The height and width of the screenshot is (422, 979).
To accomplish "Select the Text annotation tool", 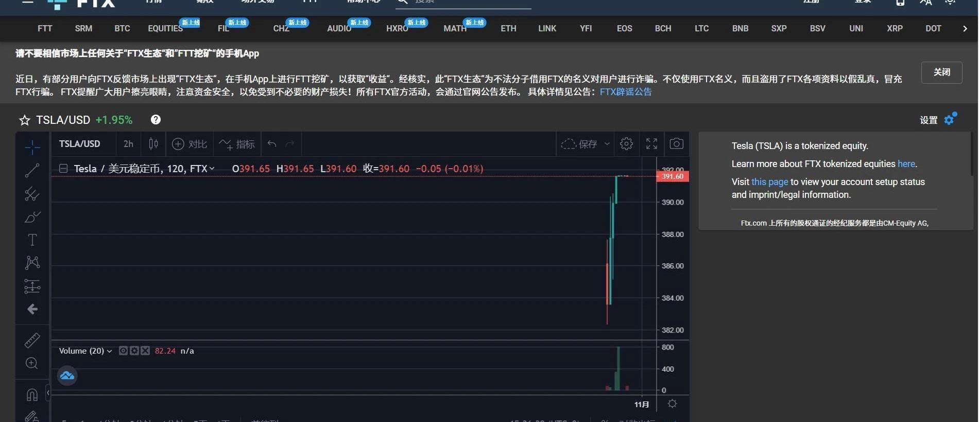I will tap(32, 240).
